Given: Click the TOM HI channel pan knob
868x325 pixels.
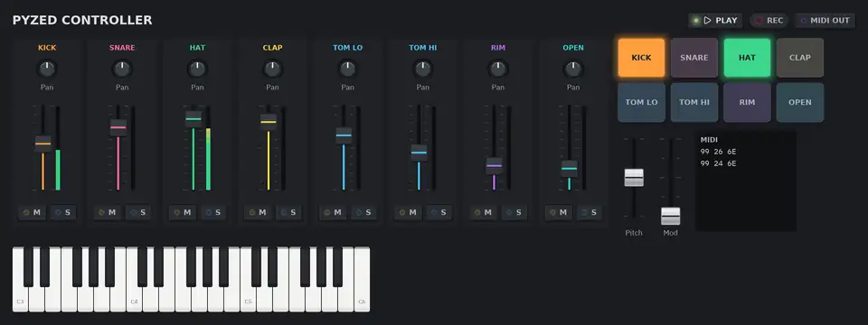Looking at the screenshot, I should (423, 70).
